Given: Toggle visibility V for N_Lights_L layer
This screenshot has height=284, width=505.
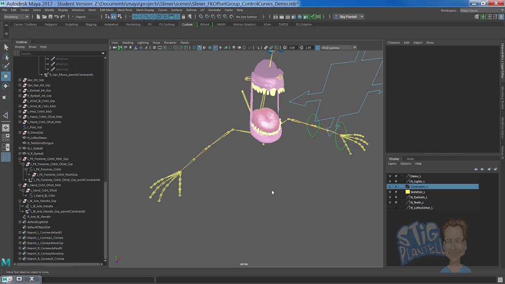Looking at the screenshot, I should pyautogui.click(x=390, y=181).
